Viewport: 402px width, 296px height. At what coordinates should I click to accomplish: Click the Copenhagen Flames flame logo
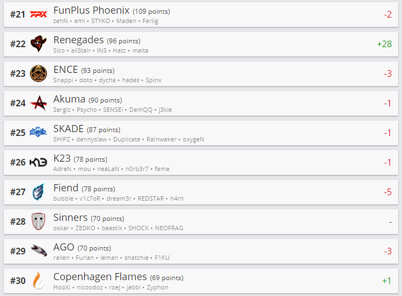pos(38,281)
